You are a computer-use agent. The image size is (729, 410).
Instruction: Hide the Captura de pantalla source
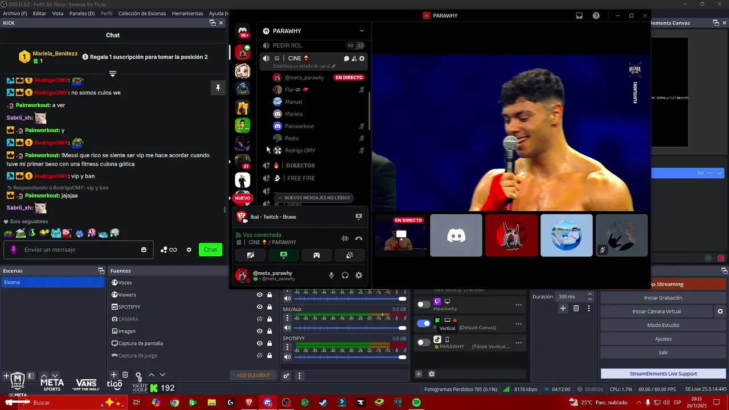tap(260, 343)
